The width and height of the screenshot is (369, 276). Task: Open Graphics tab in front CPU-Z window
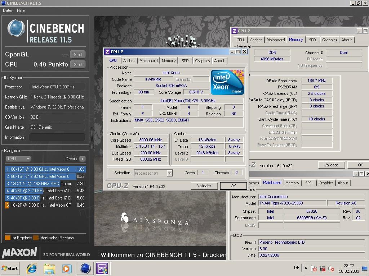[203, 61]
